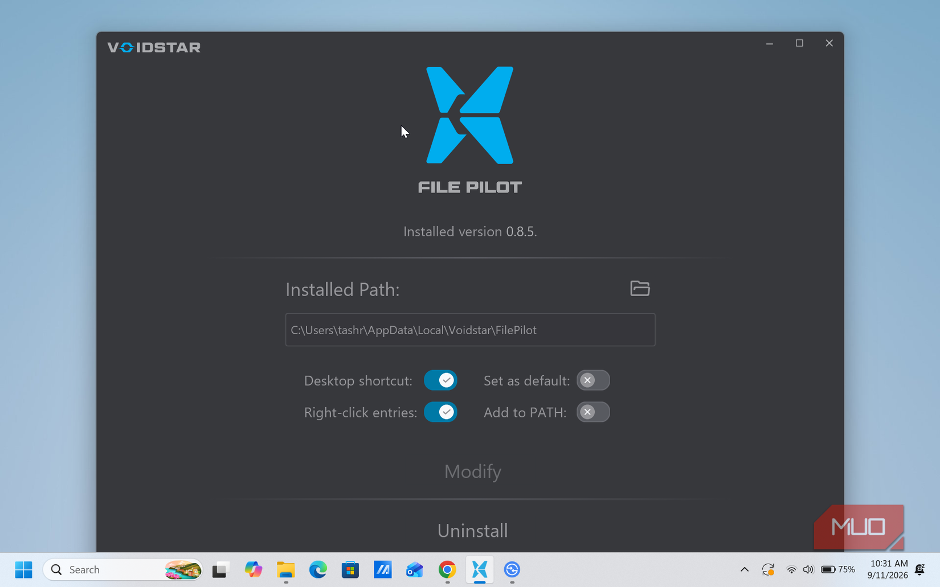Viewport: 940px width, 587px height.
Task: Click the Modify button
Action: click(473, 471)
